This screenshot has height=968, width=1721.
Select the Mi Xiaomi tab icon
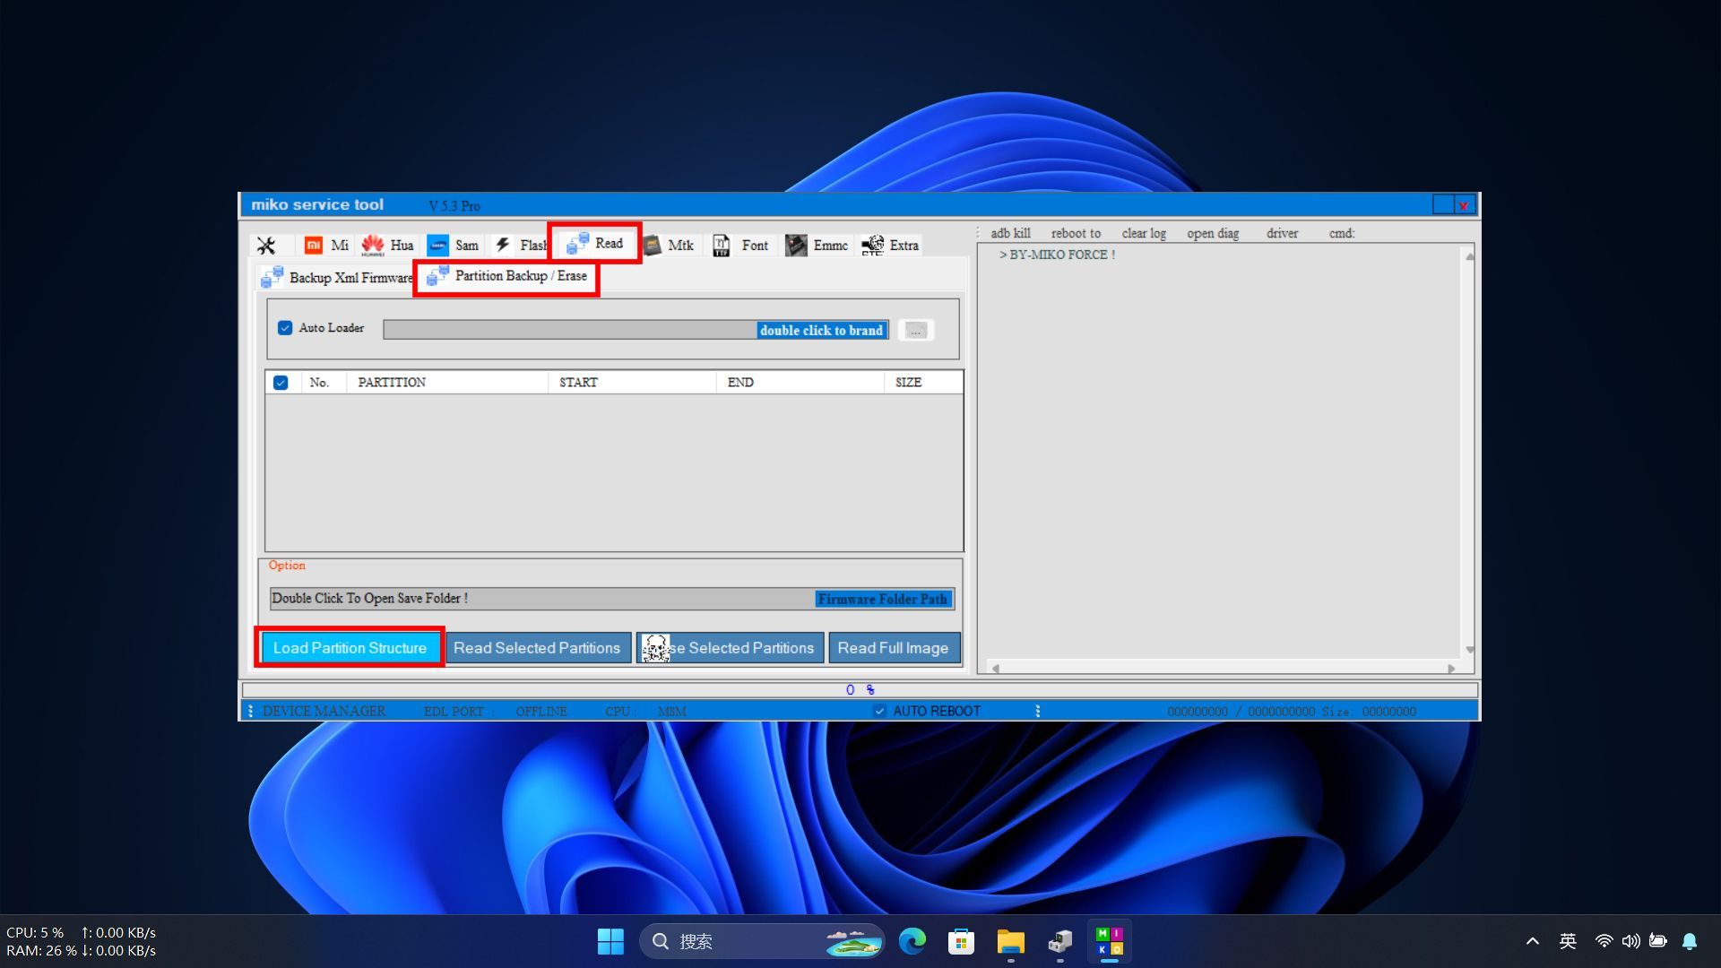tap(314, 246)
